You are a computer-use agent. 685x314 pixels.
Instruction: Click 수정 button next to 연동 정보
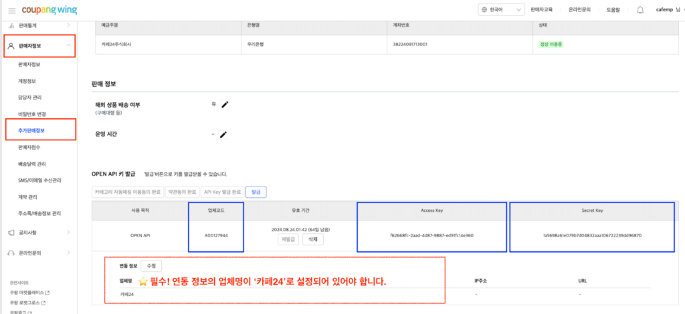point(151,266)
